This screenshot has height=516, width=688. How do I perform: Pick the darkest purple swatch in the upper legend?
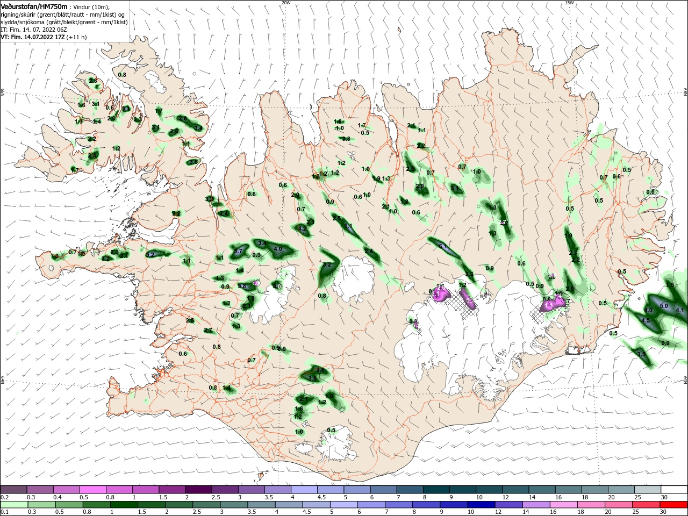point(198,490)
